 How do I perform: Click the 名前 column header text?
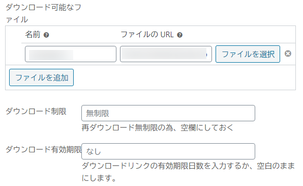point(33,35)
